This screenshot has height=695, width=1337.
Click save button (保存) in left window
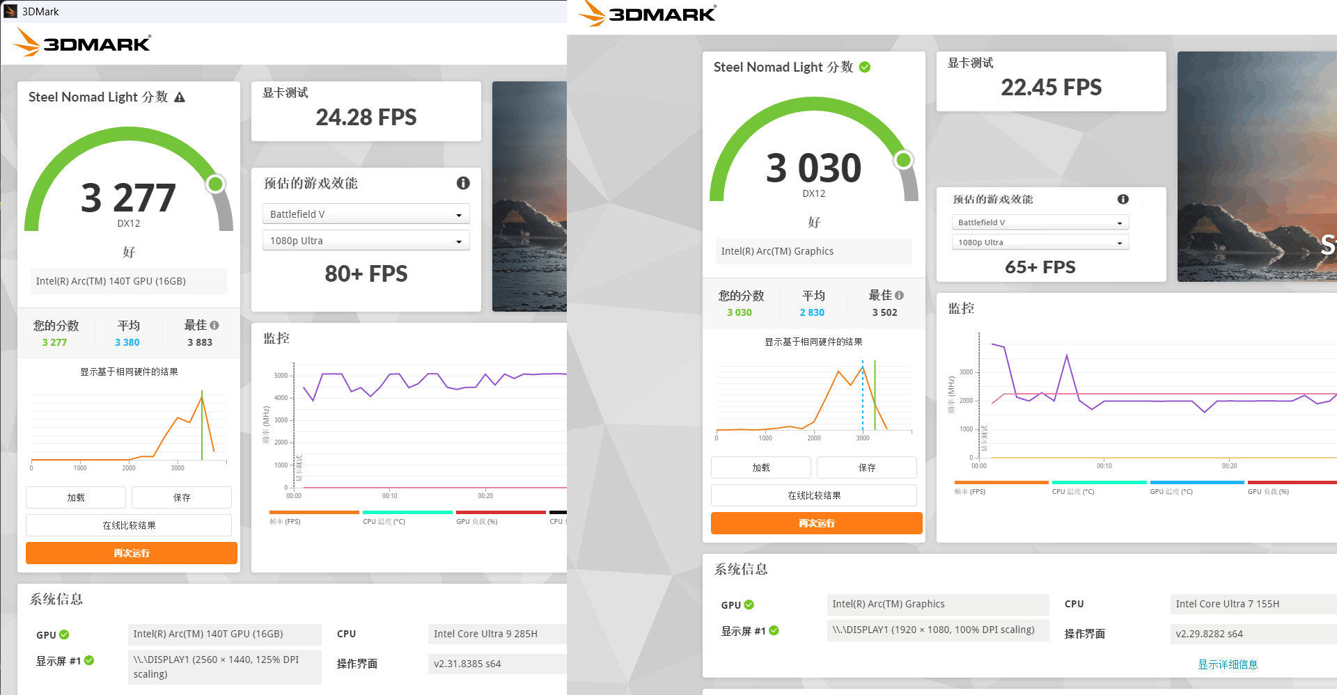tap(182, 497)
